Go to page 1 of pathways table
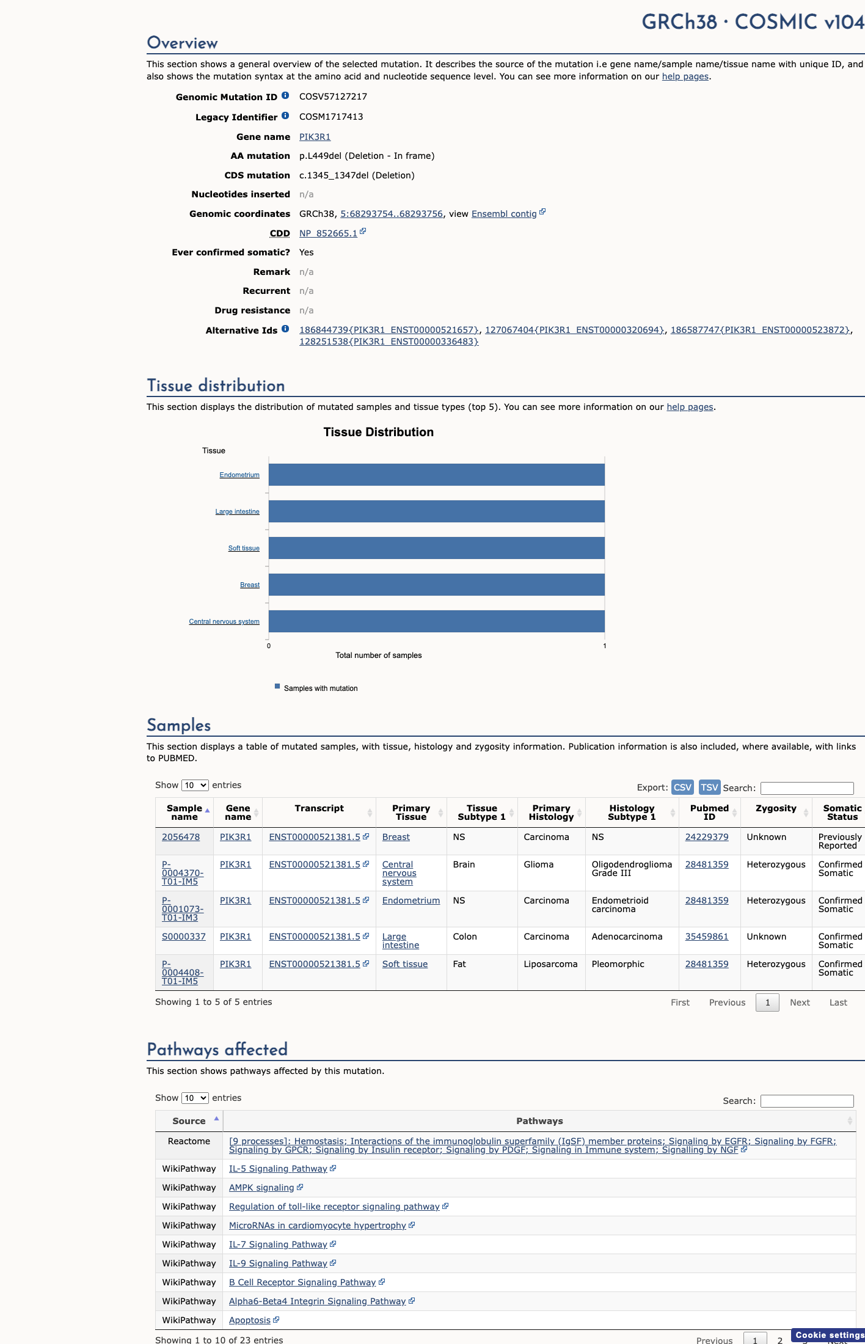865x1344 pixels. (755, 1340)
